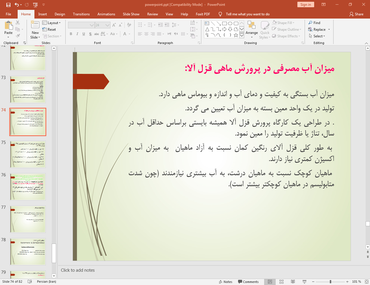Open Shape Outline options
The width and height of the screenshot is (370, 285).
click(x=287, y=30)
